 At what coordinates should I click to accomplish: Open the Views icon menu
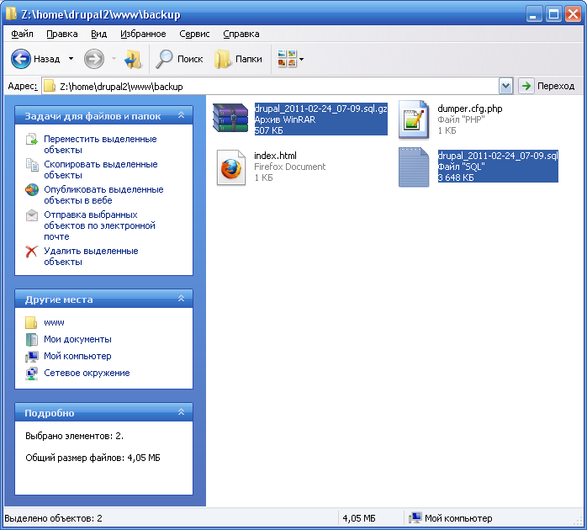click(287, 59)
